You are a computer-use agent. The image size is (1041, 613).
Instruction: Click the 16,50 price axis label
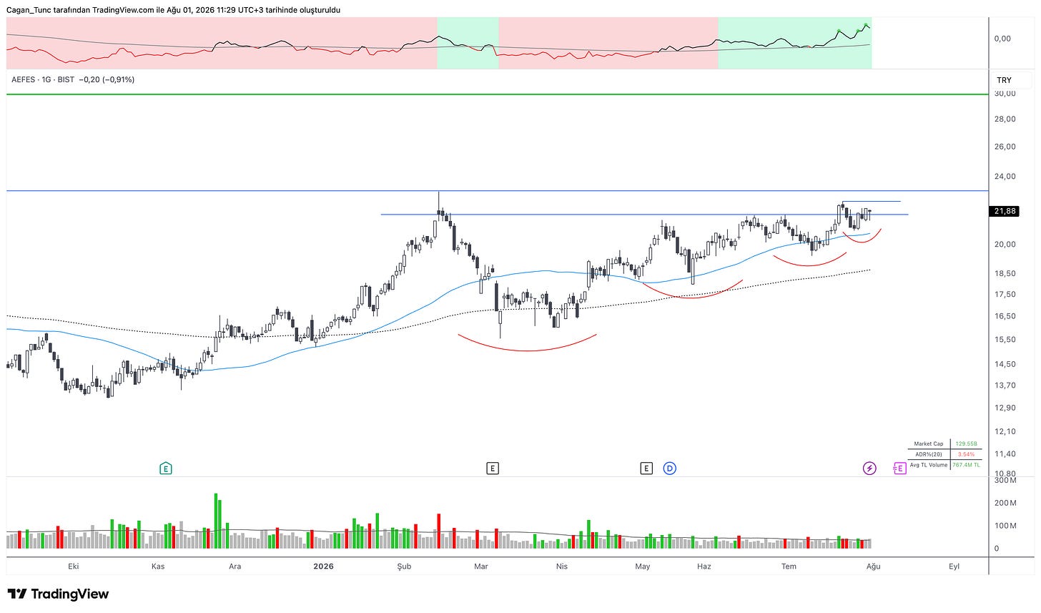click(1005, 316)
